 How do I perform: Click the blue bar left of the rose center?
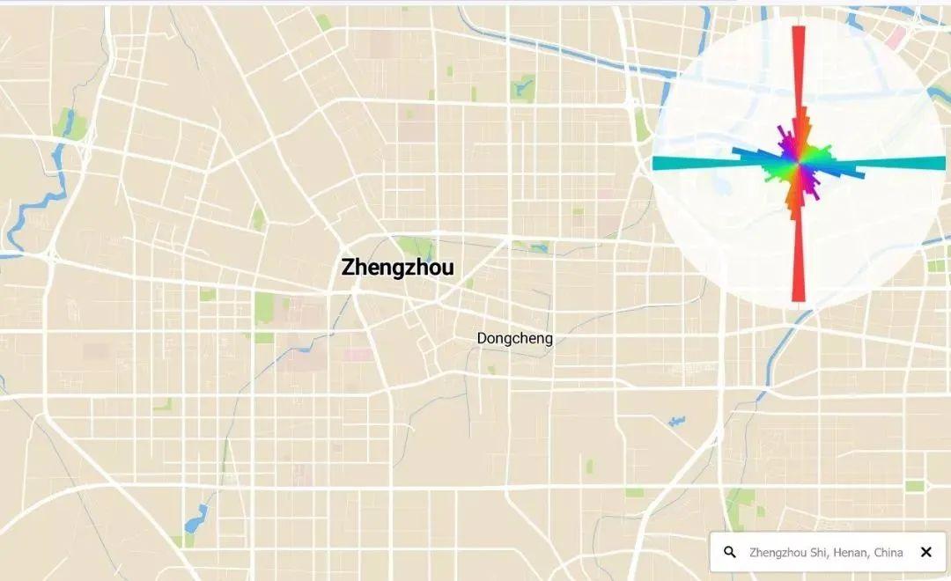tap(752, 153)
